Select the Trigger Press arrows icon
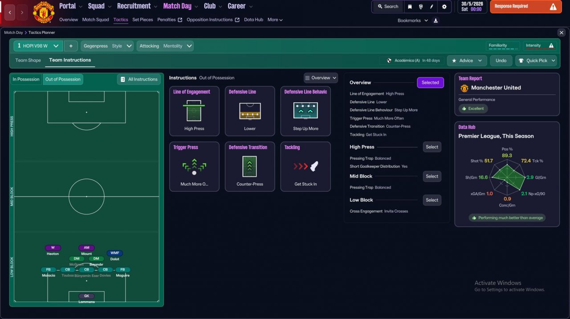 pyautogui.click(x=194, y=166)
